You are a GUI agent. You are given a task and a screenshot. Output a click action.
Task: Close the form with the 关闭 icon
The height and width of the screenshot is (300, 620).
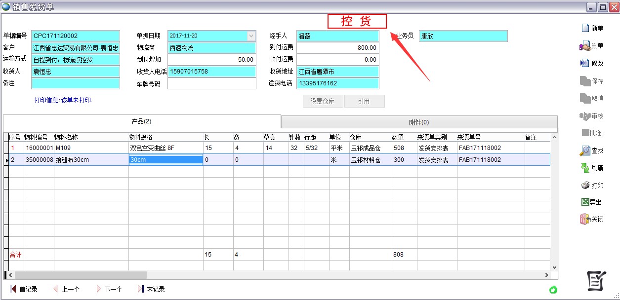tap(585, 219)
